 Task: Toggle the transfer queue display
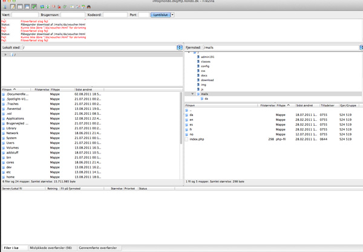tap(34, 7)
